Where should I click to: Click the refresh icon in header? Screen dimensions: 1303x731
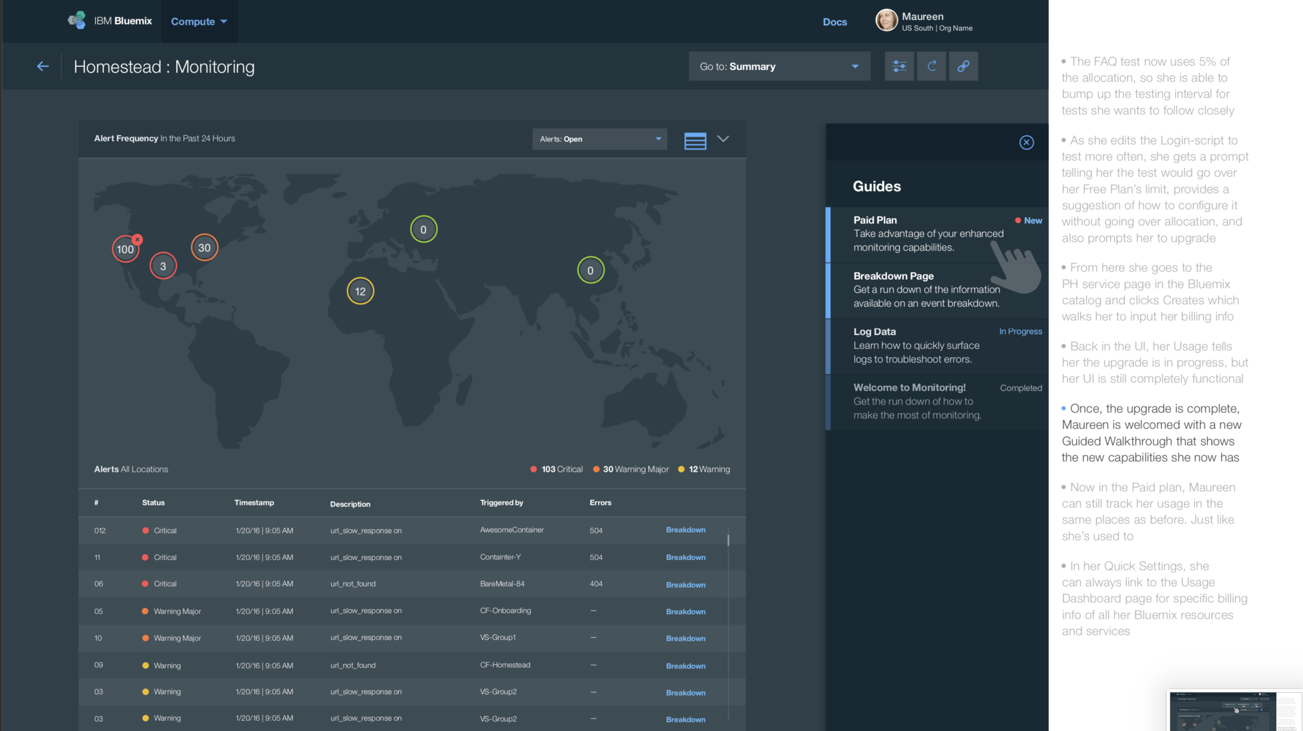(931, 66)
